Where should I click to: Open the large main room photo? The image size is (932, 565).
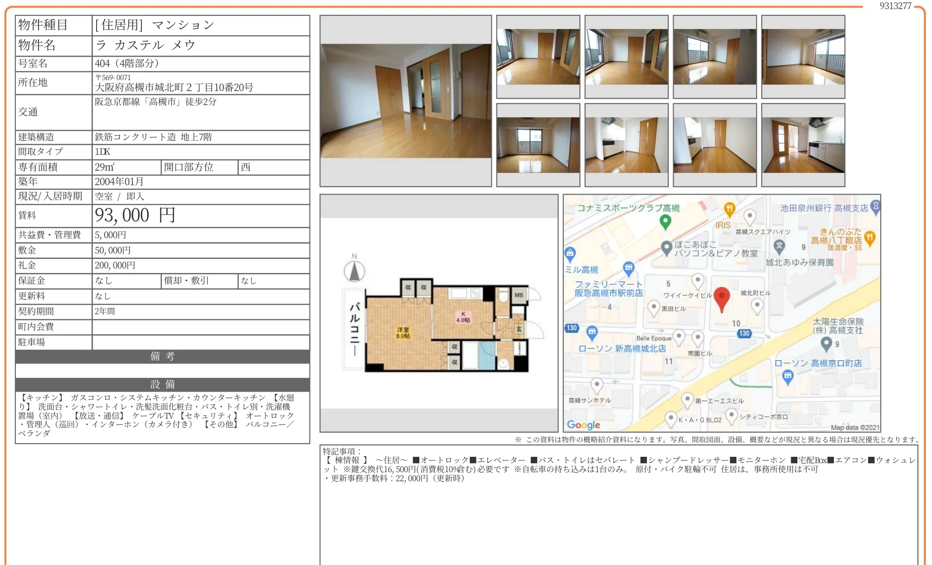pyautogui.click(x=405, y=101)
